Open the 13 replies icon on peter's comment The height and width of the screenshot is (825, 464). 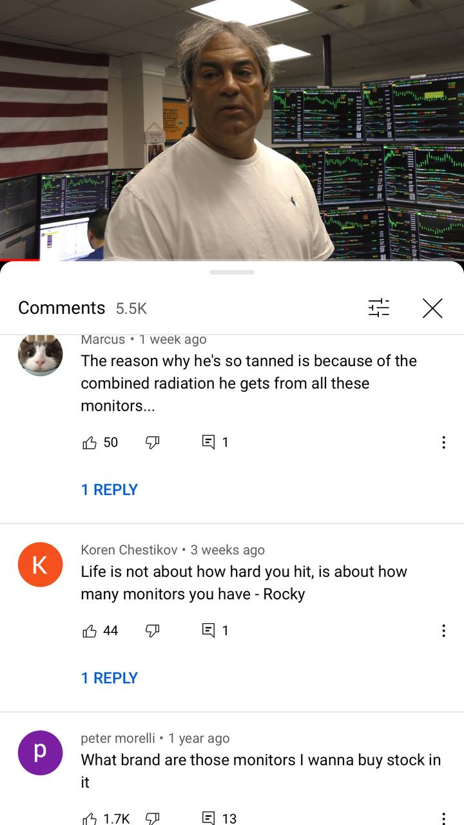pos(208,818)
